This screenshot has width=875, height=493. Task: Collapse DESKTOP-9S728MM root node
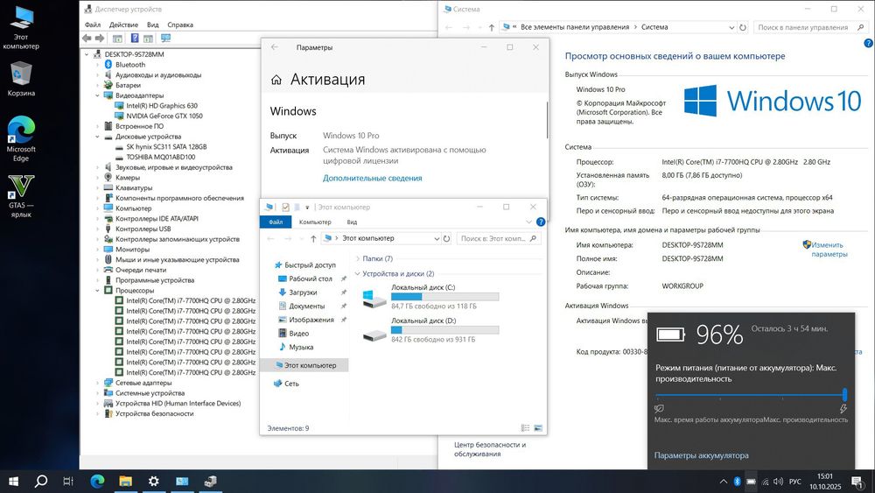(x=87, y=54)
